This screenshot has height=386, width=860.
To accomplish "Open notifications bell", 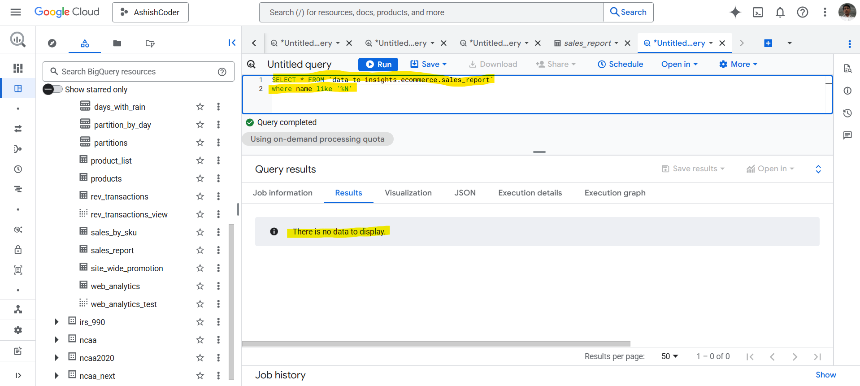I will [x=780, y=12].
